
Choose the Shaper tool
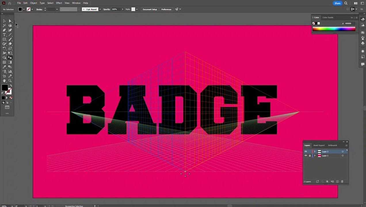(4, 44)
